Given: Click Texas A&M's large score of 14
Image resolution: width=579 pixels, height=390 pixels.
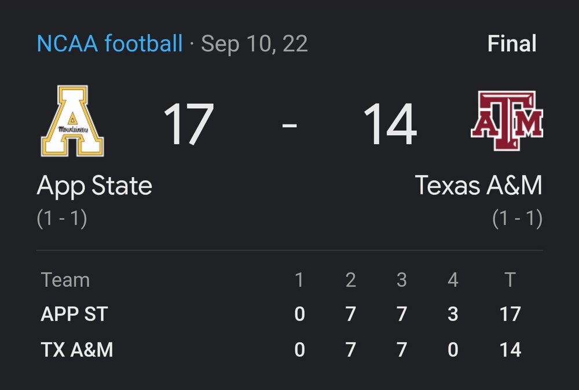Looking at the screenshot, I should (390, 124).
